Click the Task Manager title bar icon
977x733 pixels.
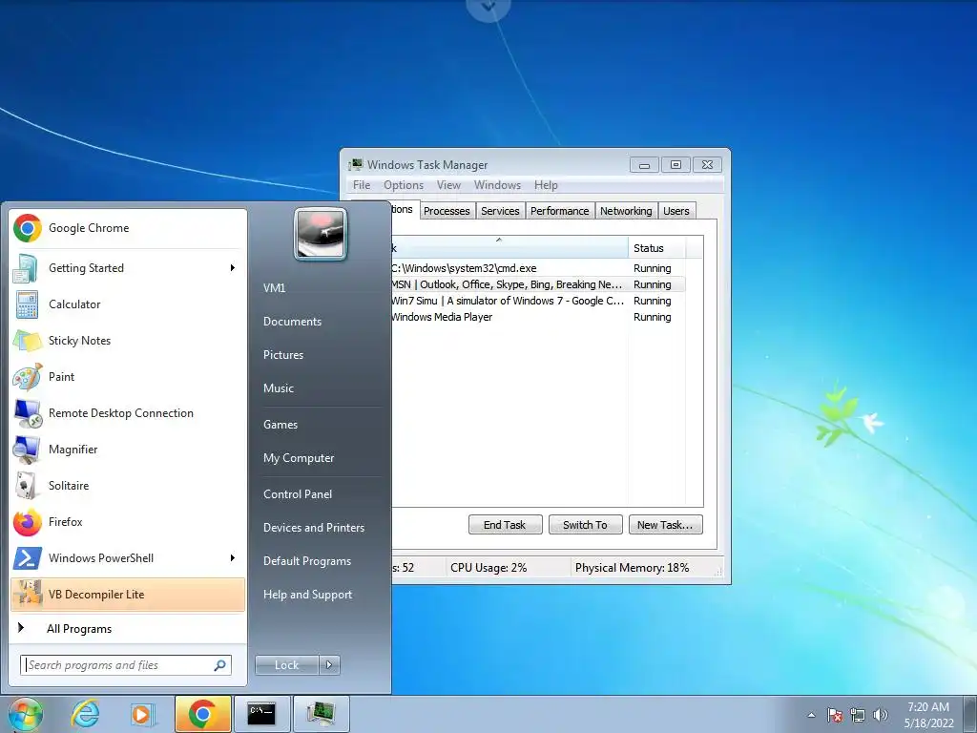tap(355, 164)
